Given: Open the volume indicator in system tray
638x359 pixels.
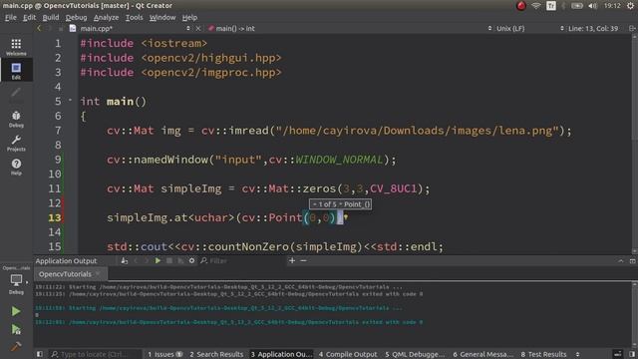Looking at the screenshot, I should (592, 6).
